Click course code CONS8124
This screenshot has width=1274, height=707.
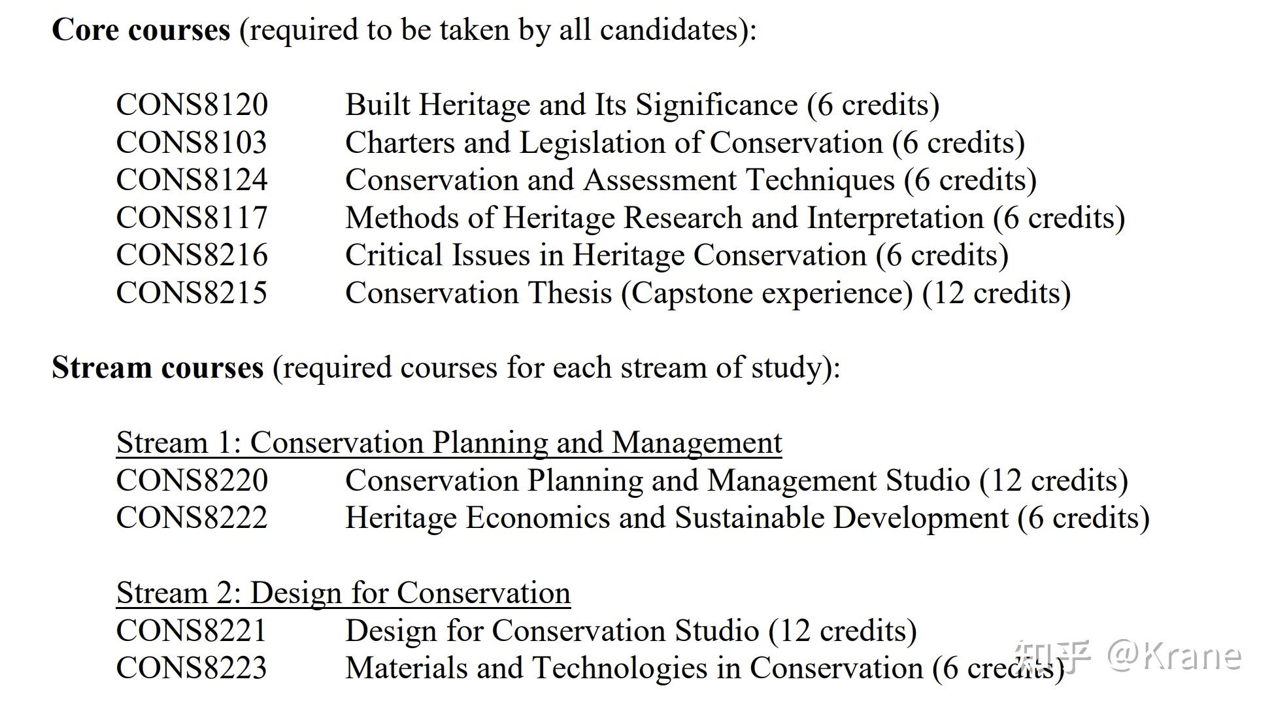click(192, 180)
